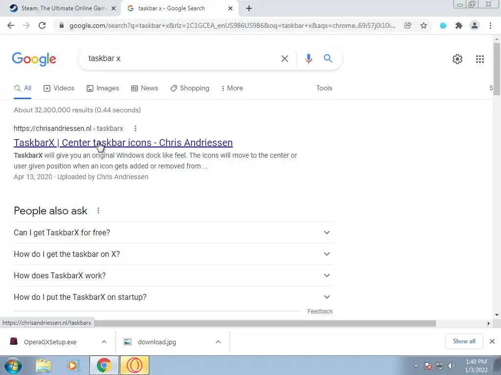Open Chrome's three-dot menu
Screen dimensions: 501x375
coord(490,25)
